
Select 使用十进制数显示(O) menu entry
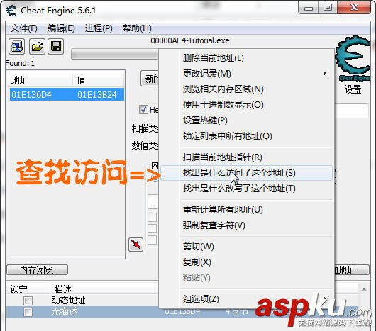point(246,105)
